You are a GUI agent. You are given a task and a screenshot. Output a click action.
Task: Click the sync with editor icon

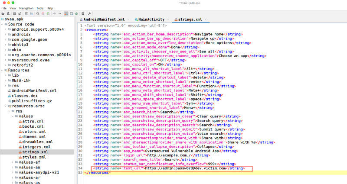point(26,14)
